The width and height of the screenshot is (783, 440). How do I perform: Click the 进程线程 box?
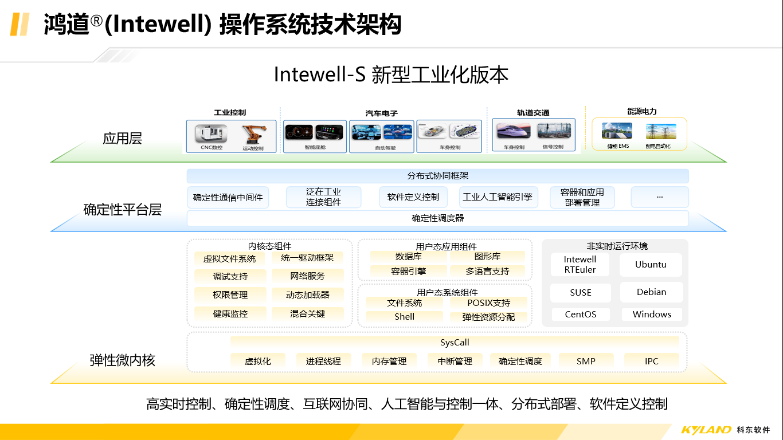pyautogui.click(x=323, y=361)
